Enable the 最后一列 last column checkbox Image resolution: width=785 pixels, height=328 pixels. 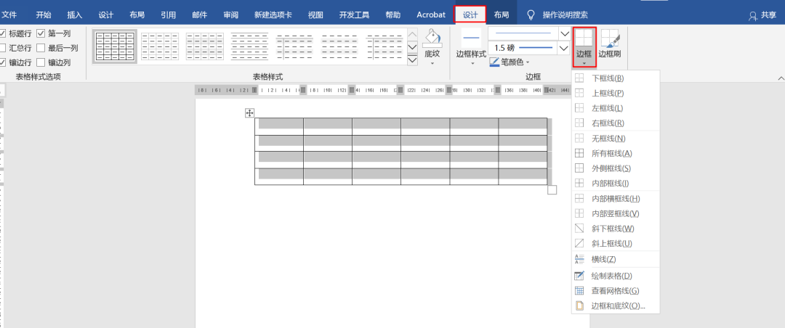[x=41, y=48]
